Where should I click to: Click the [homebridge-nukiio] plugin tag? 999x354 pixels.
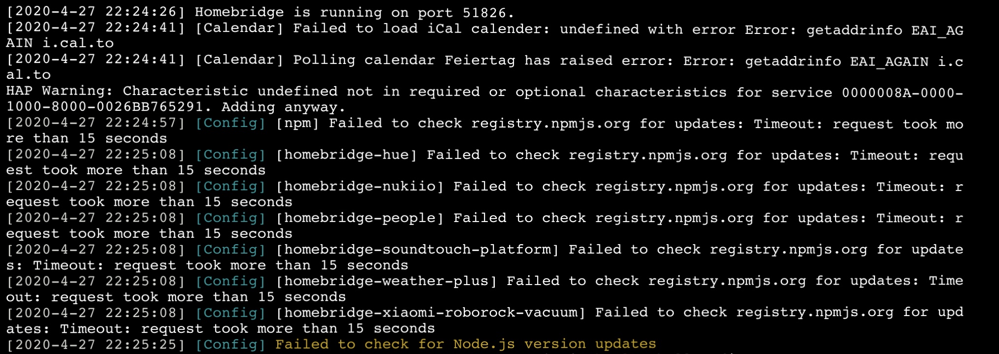click(359, 186)
